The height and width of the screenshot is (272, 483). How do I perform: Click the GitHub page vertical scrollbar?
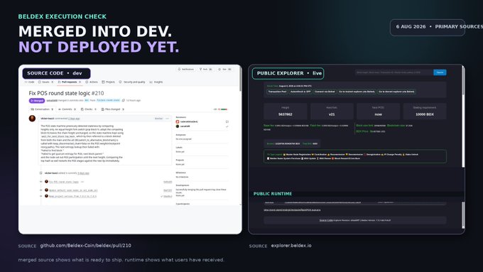coord(240,79)
